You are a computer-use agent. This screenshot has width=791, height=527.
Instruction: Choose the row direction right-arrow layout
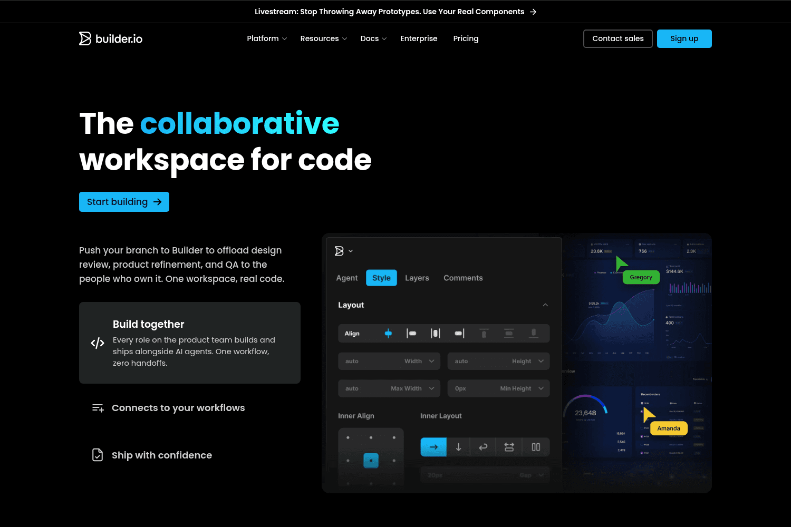433,447
